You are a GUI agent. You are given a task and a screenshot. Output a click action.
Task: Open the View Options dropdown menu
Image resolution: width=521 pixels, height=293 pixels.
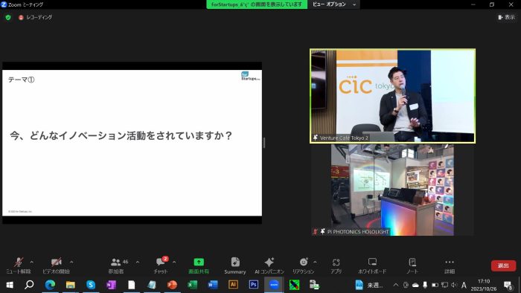pos(334,4)
